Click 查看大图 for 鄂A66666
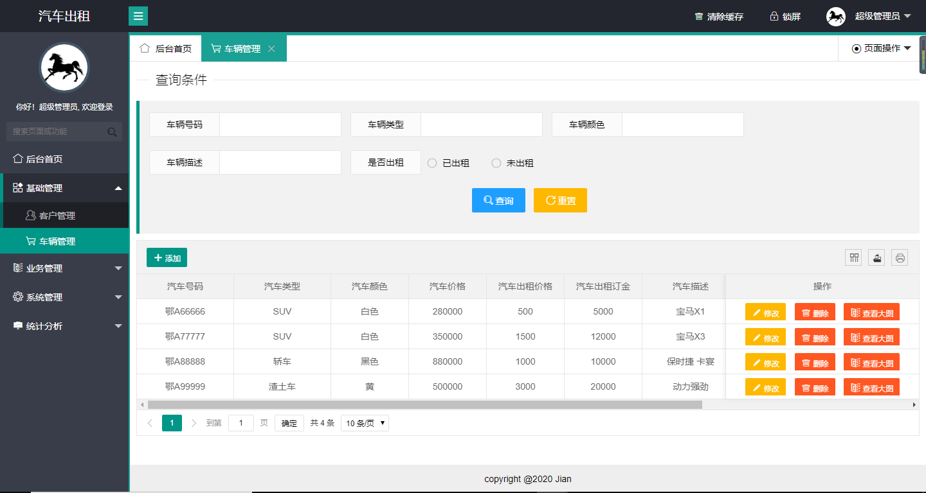The height and width of the screenshot is (493, 926). point(871,313)
